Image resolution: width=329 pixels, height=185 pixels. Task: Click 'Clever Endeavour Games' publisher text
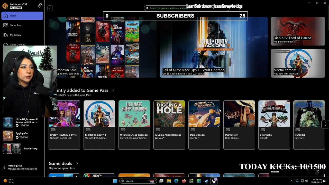(x=133, y=138)
